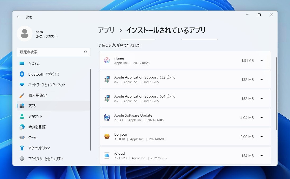Click the Apple Software Update name text

point(133,115)
